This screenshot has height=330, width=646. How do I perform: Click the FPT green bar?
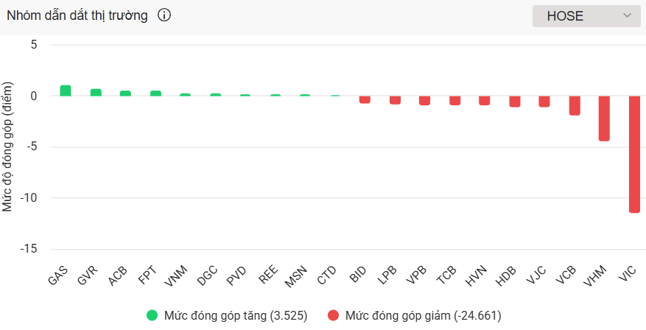point(155,94)
